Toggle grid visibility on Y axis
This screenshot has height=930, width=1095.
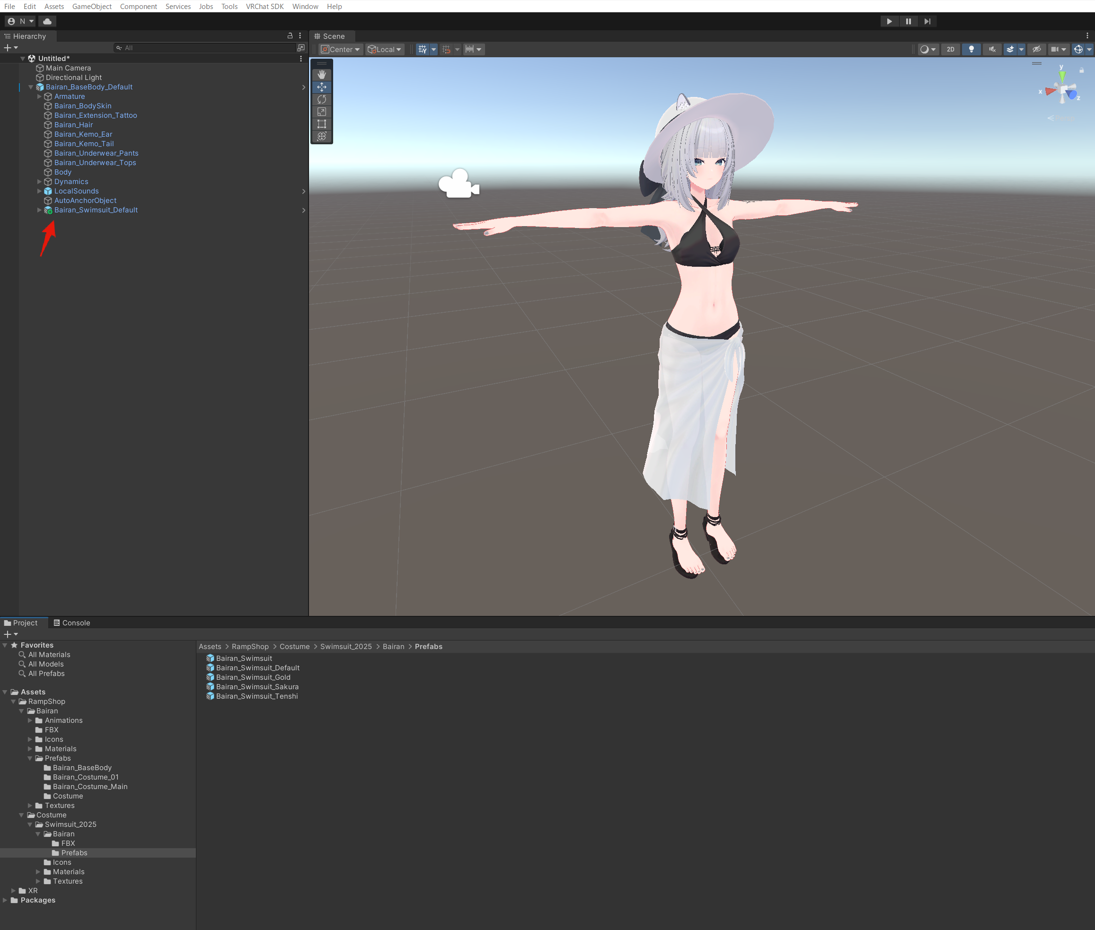423,49
